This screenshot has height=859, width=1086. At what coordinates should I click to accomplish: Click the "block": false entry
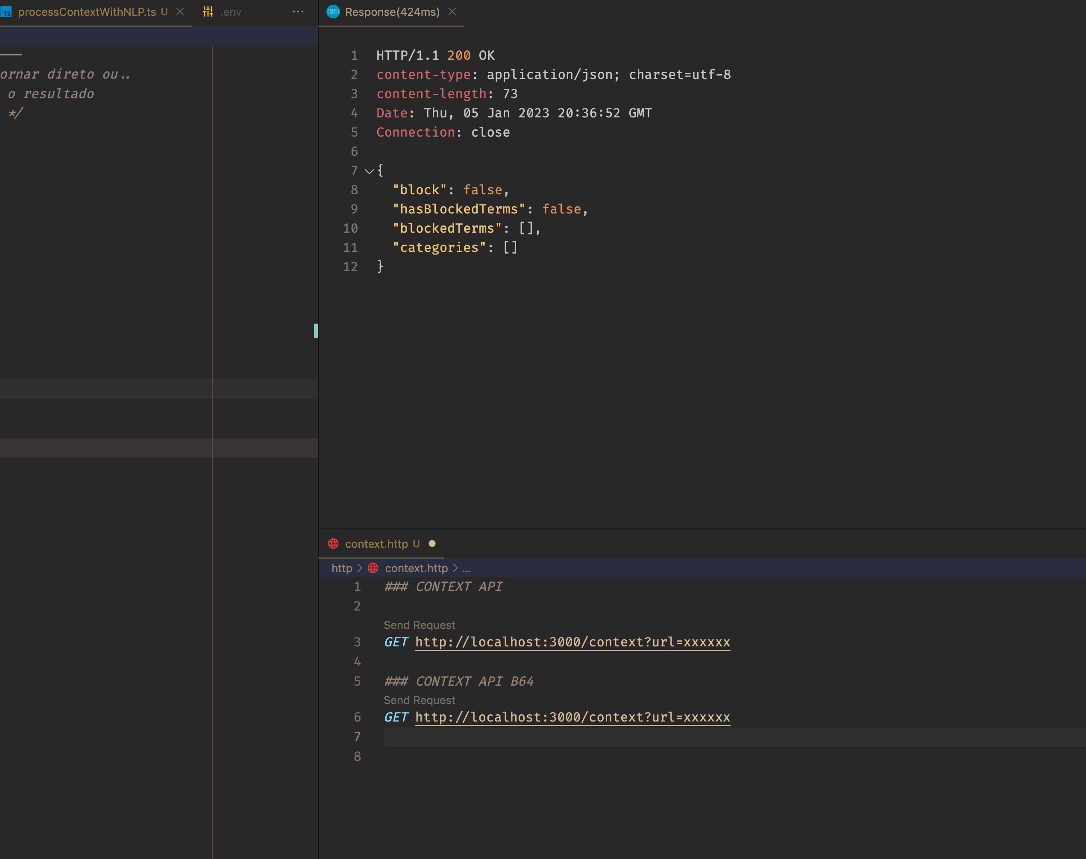click(x=451, y=190)
